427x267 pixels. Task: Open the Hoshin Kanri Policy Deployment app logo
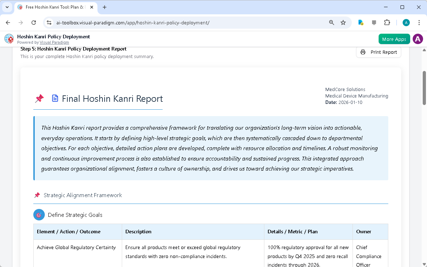coord(9,39)
